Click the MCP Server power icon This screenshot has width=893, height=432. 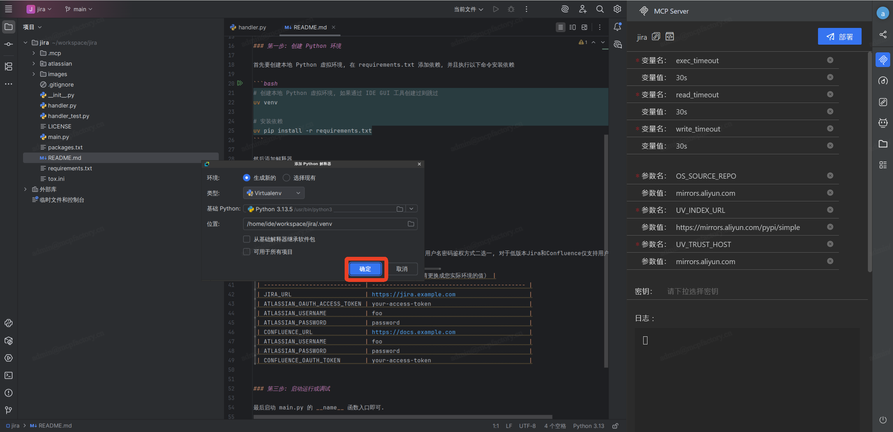[x=883, y=420]
